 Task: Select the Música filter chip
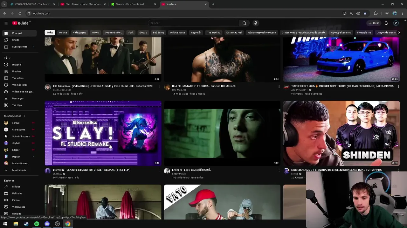(63, 33)
